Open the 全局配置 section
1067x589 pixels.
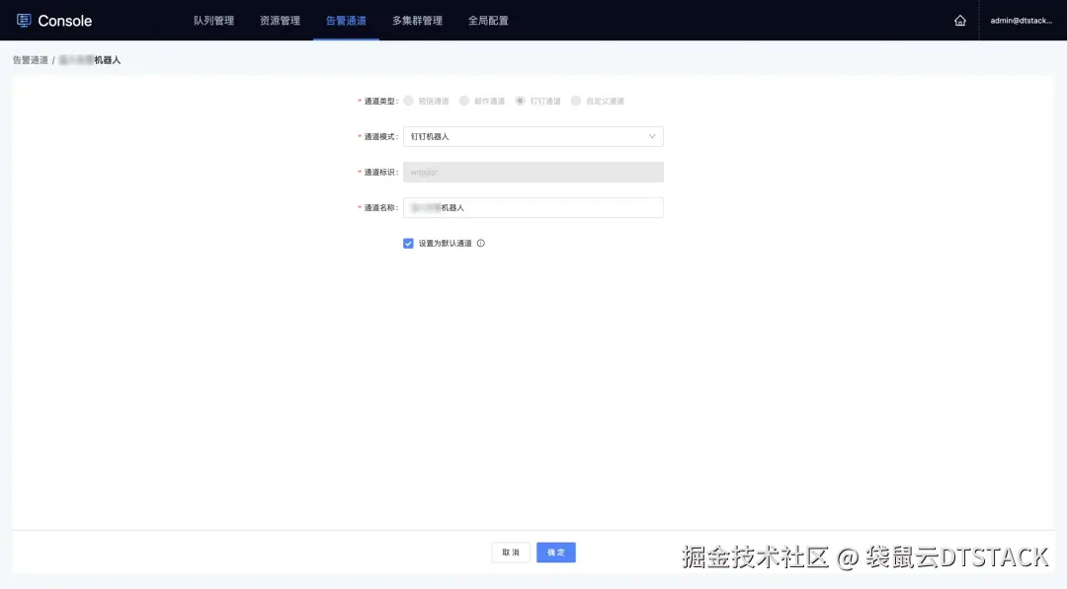click(488, 20)
